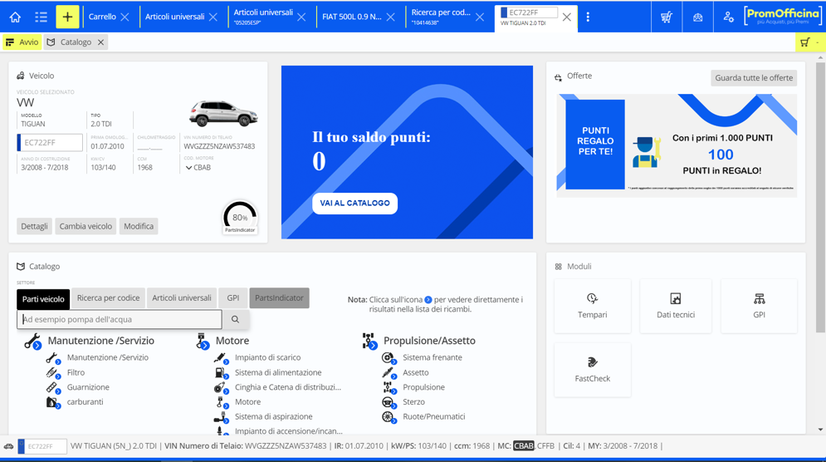Click the Sistema frenante icon

[389, 358]
